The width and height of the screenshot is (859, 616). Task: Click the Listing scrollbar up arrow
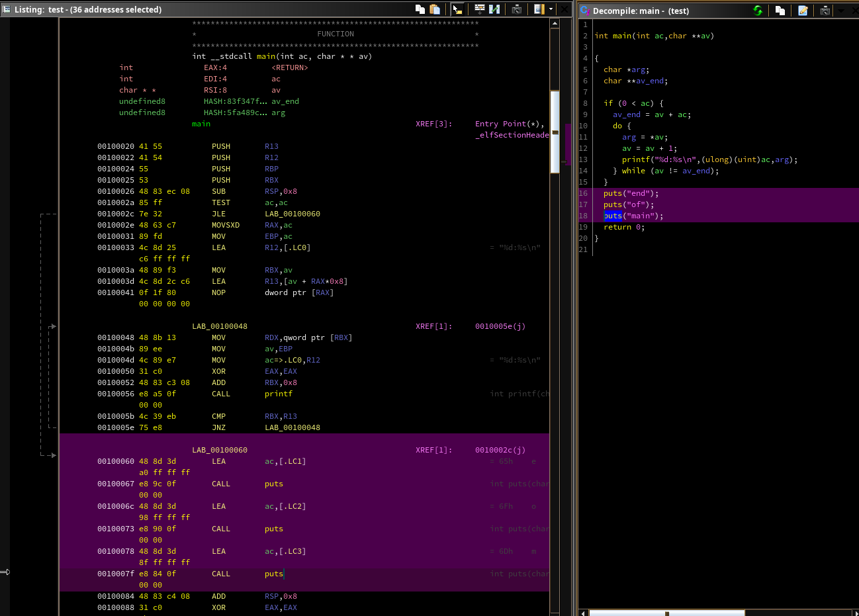(555, 23)
